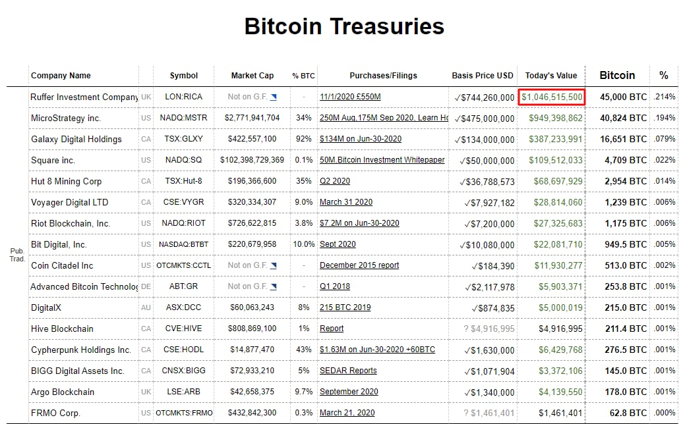Open December 2015 report link

pyautogui.click(x=359, y=265)
